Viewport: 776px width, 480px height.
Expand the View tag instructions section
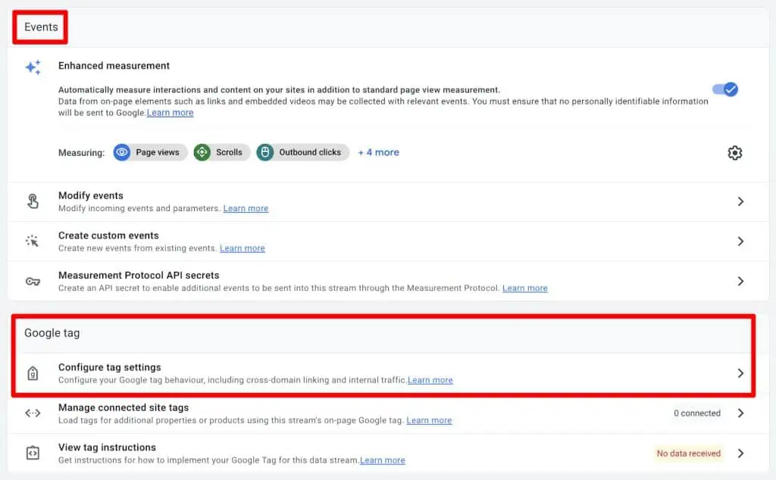point(740,452)
